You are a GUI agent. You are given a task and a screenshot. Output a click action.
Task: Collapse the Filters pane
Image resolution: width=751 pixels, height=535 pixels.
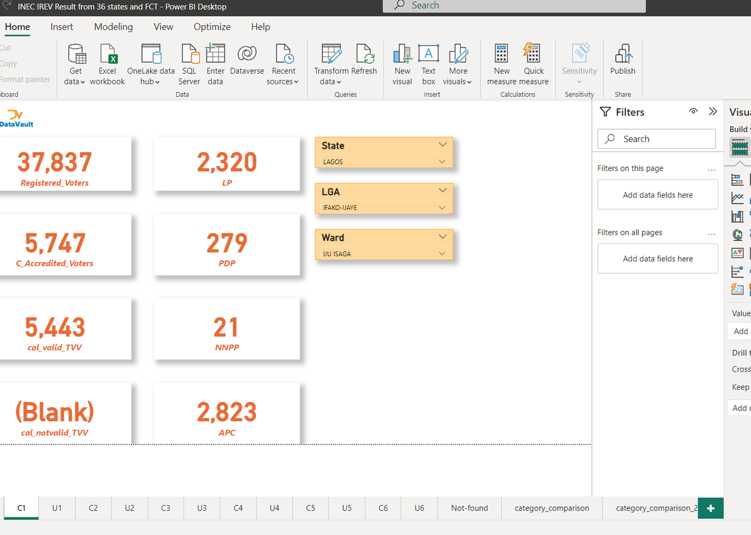tap(713, 111)
